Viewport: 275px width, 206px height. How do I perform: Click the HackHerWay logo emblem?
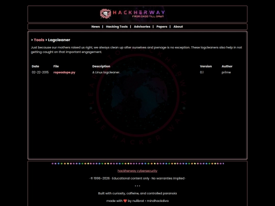coord(105,14)
